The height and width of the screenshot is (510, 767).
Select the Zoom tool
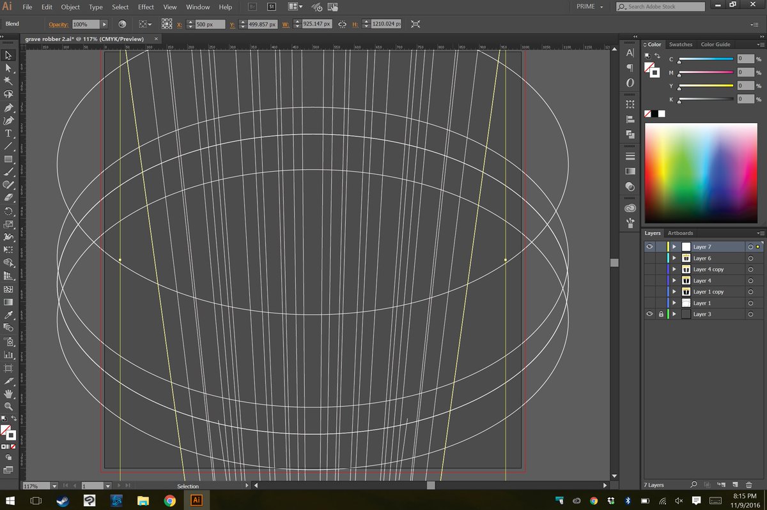point(8,407)
